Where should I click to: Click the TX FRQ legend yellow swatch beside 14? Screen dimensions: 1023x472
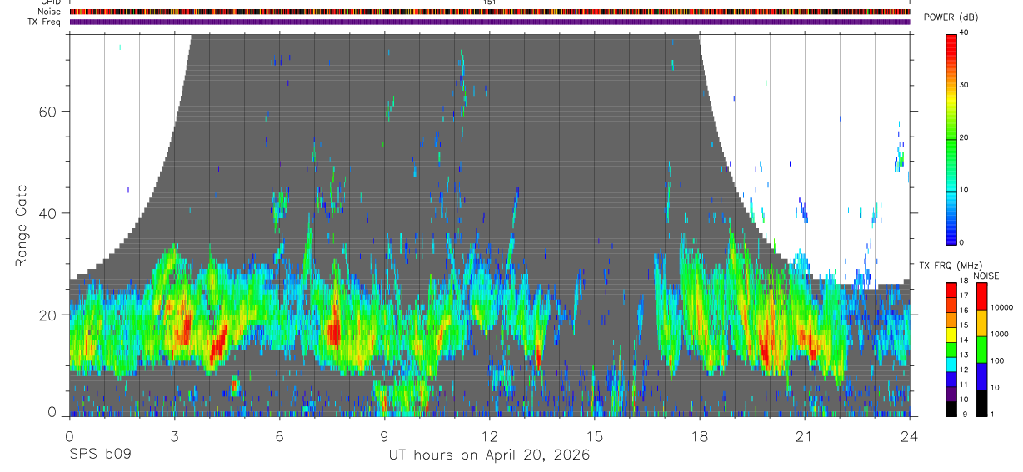(x=951, y=335)
